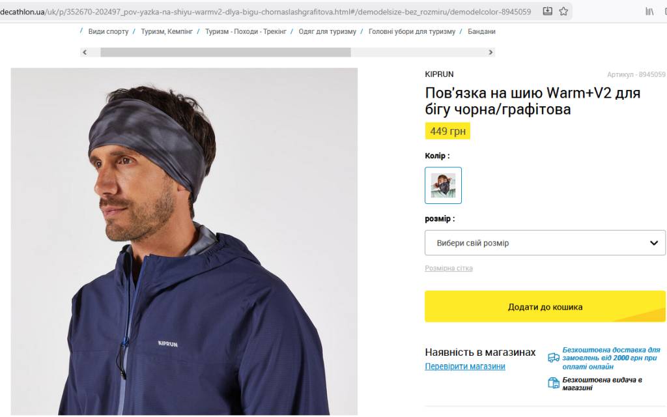667x417 pixels.
Task: Bookmark this page with the star icon
Action: pos(563,11)
